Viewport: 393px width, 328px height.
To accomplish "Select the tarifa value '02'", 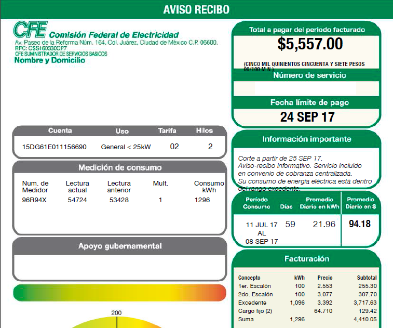I will (x=174, y=147).
